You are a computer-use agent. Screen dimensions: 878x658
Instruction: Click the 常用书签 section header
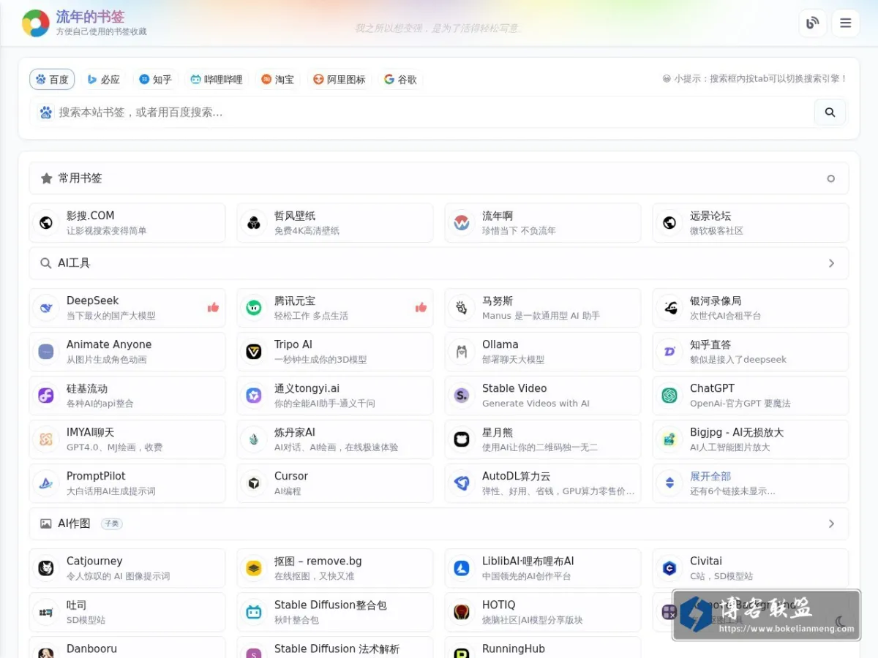[439, 178]
